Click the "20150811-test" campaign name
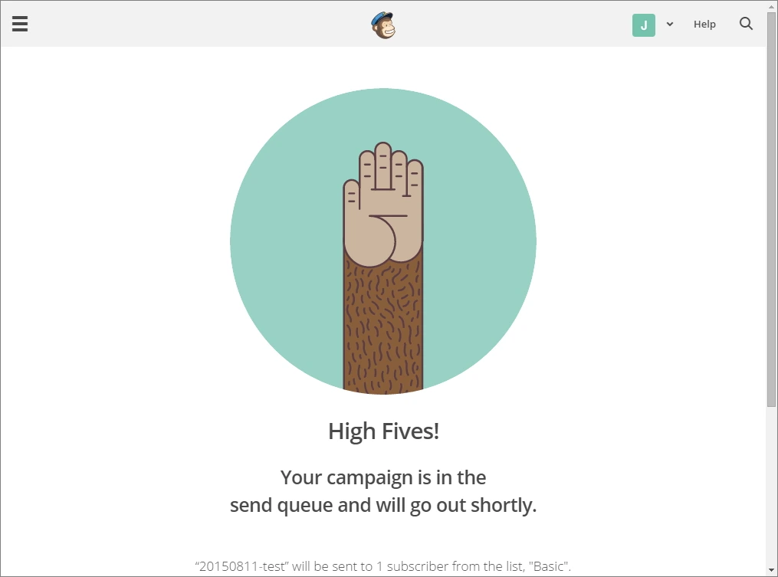This screenshot has height=577, width=778. 241,566
